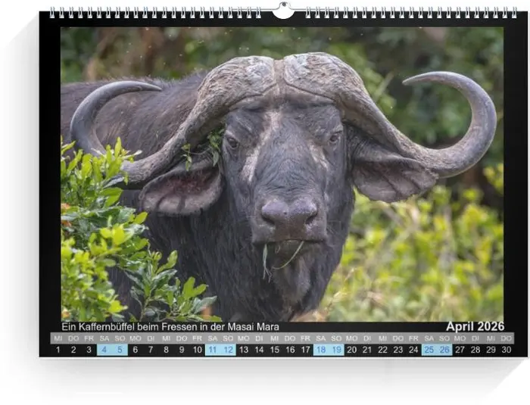Pick day 22 in the calendar row

382,350
